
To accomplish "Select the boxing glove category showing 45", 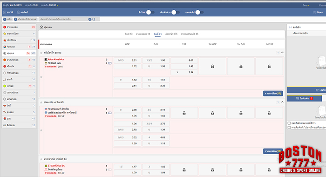I will pos(19,119).
